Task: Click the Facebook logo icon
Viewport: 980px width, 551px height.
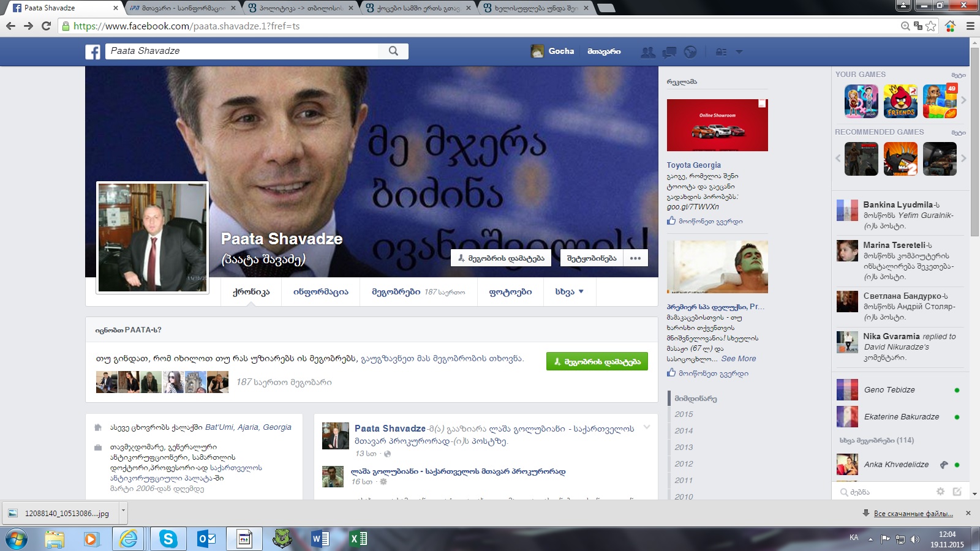Action: [92, 51]
